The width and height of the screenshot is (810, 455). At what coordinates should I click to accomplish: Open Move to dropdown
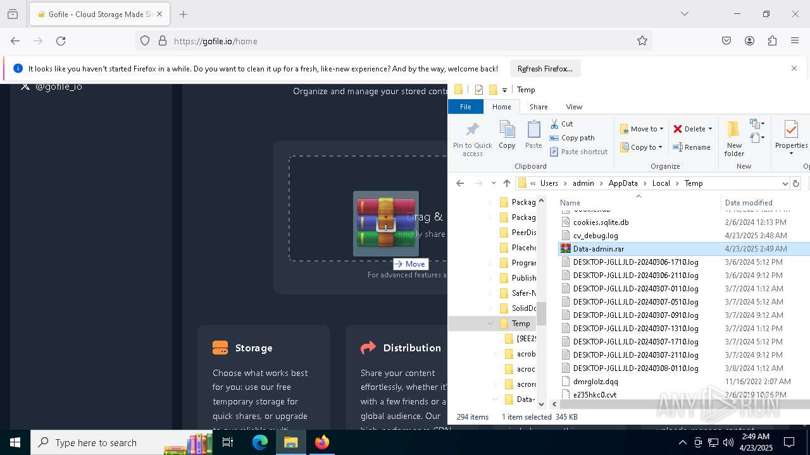click(x=642, y=129)
